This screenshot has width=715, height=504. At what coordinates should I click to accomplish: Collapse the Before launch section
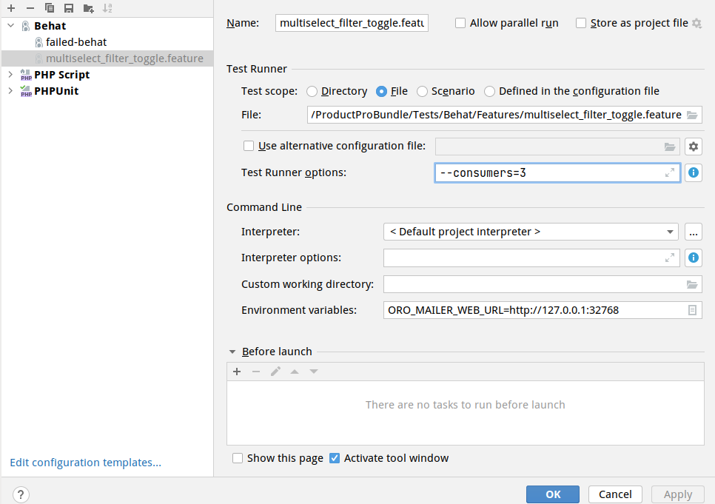(x=232, y=352)
